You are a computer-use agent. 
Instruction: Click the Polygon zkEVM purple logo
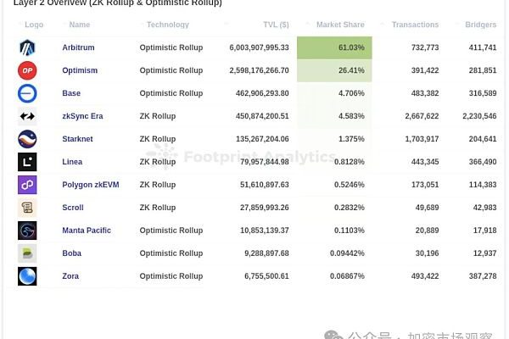point(27,185)
